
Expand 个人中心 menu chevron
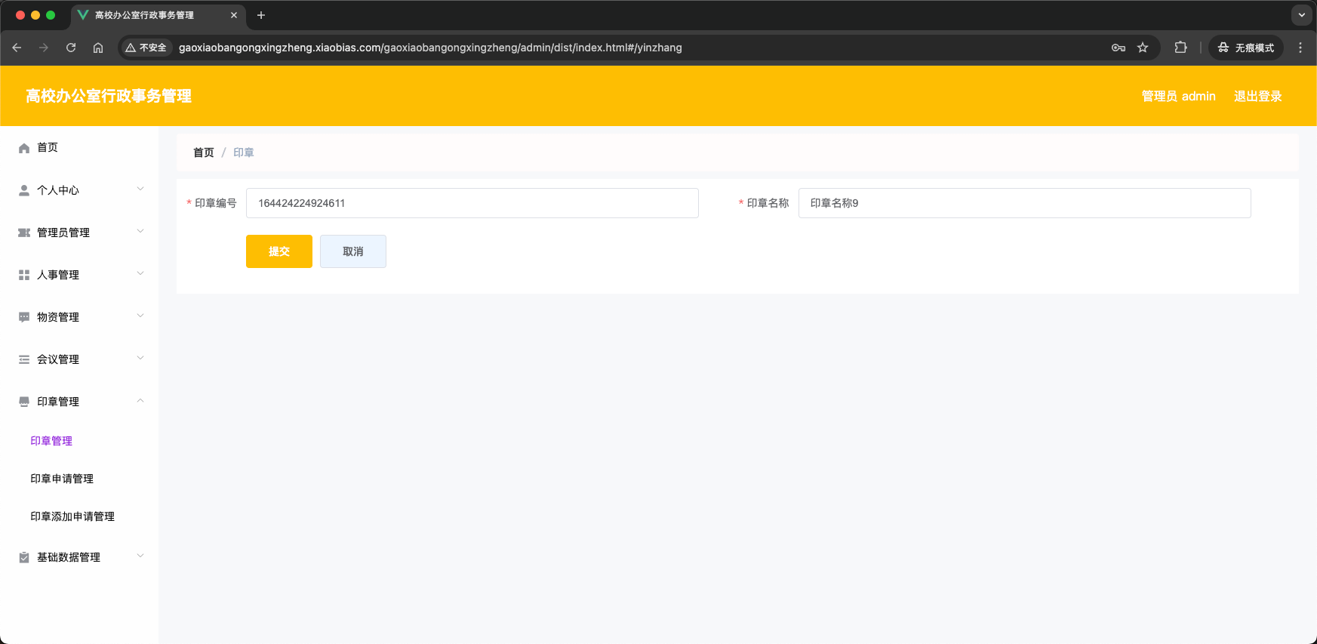[140, 190]
